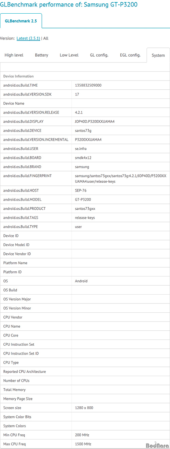Switch to the EGL config. tab
Image resolution: width=170 pixels, height=449 pixels.
[x=131, y=55]
